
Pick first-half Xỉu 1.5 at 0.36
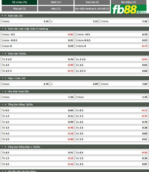coord(111,158)
